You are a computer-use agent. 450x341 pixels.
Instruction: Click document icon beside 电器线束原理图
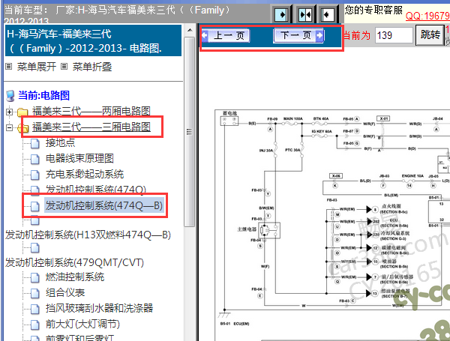[35, 159]
